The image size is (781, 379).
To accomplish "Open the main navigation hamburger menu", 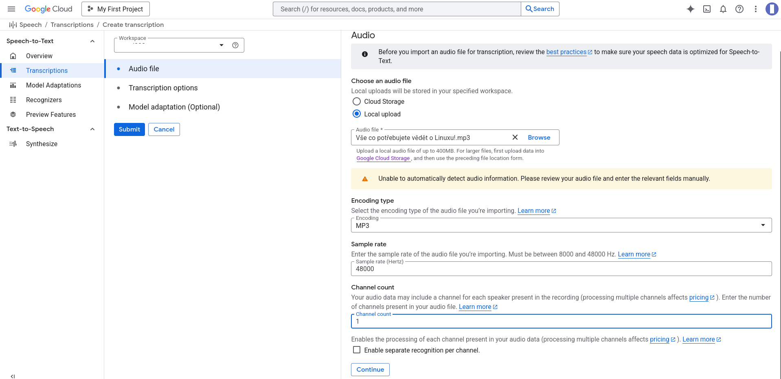I will [x=11, y=9].
